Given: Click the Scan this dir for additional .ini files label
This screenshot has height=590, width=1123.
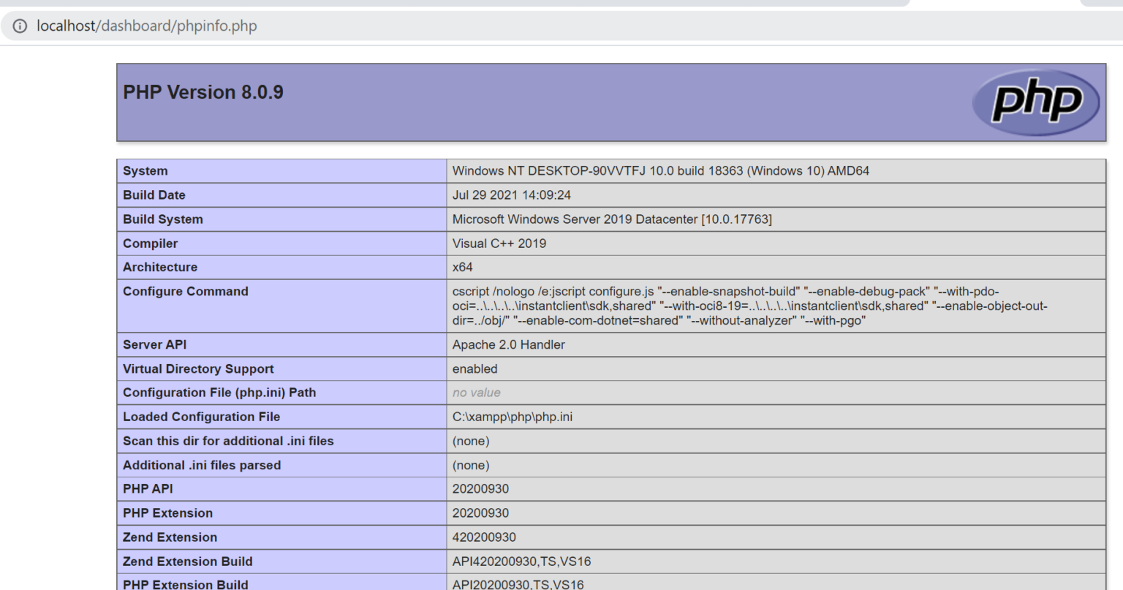Looking at the screenshot, I should point(228,441).
